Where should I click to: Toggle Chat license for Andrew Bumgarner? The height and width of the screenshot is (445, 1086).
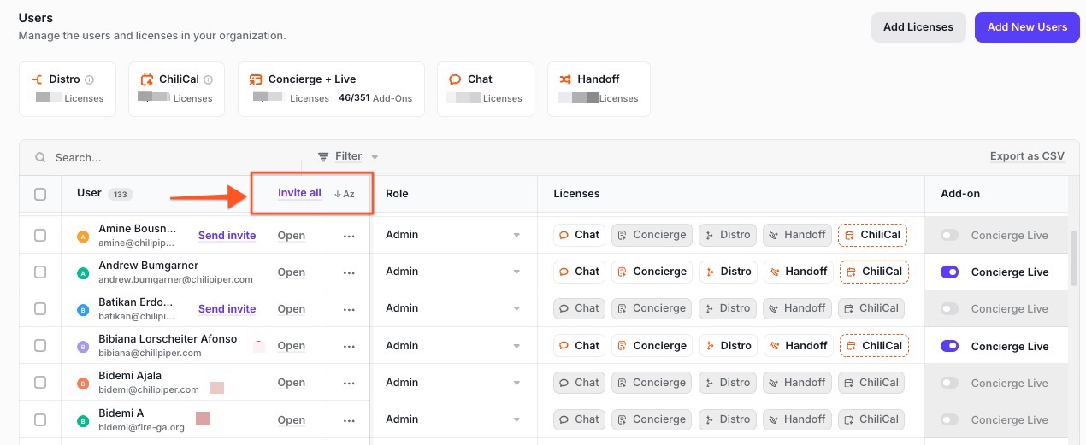(x=579, y=272)
